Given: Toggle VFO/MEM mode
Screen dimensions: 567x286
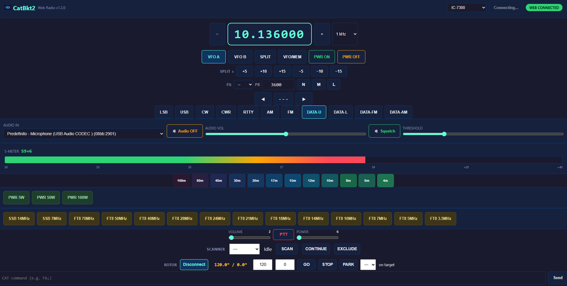Looking at the screenshot, I should [292, 57].
